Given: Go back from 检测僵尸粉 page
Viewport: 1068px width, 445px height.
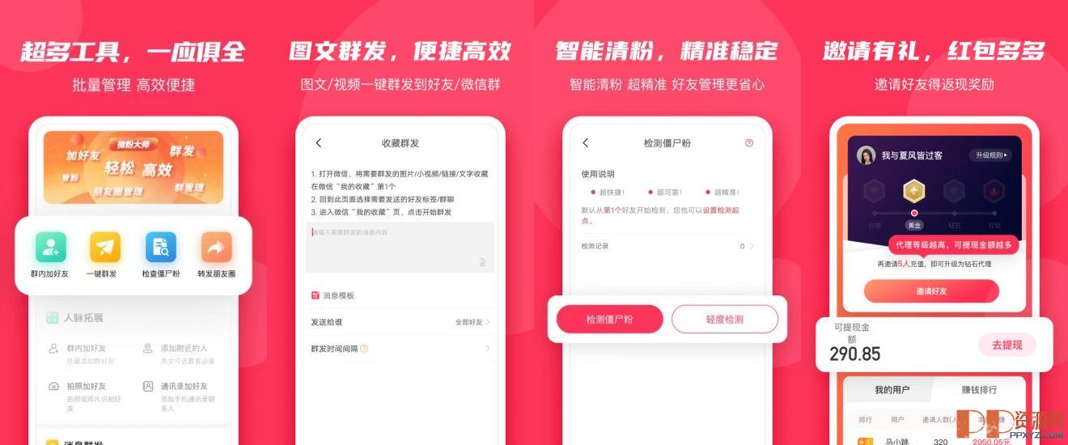Looking at the screenshot, I should click(586, 142).
